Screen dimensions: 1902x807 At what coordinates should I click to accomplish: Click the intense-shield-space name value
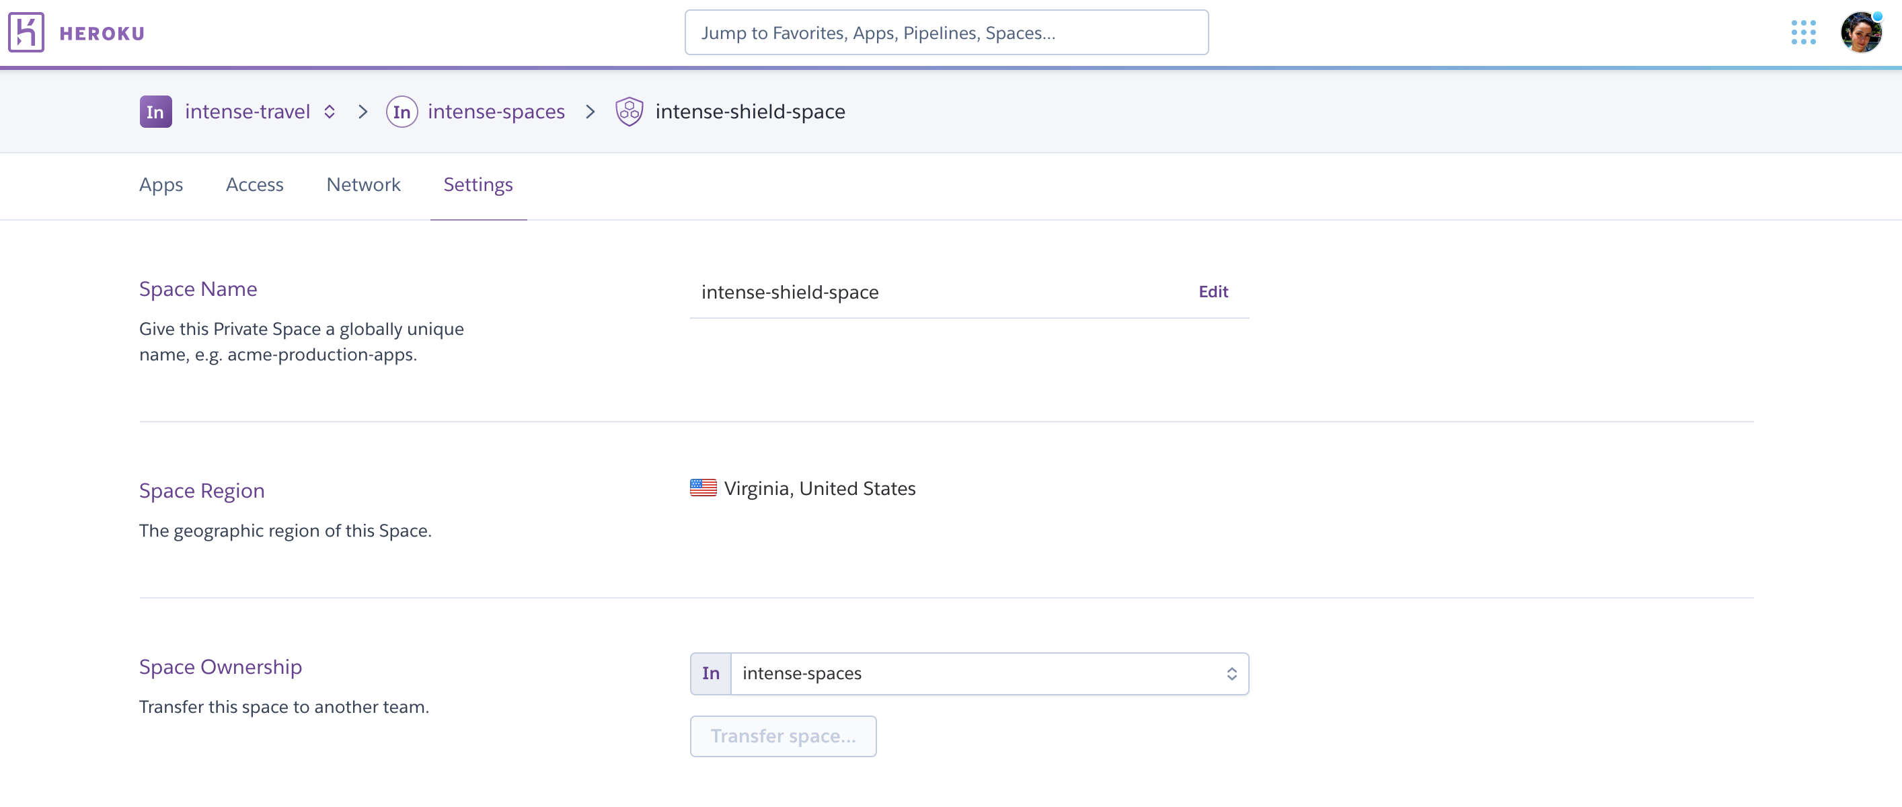(790, 293)
